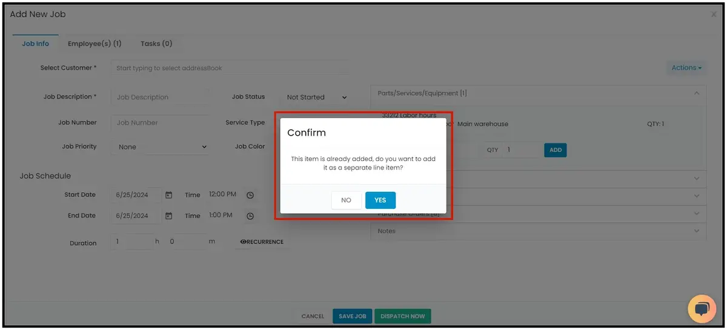The height and width of the screenshot is (330, 727).
Task: Click the Select Customer input field
Action: coord(230,68)
